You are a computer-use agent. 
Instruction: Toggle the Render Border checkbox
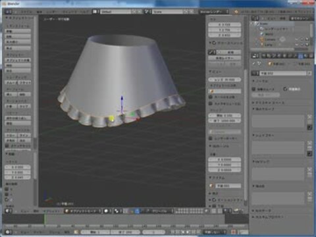click(x=211, y=138)
